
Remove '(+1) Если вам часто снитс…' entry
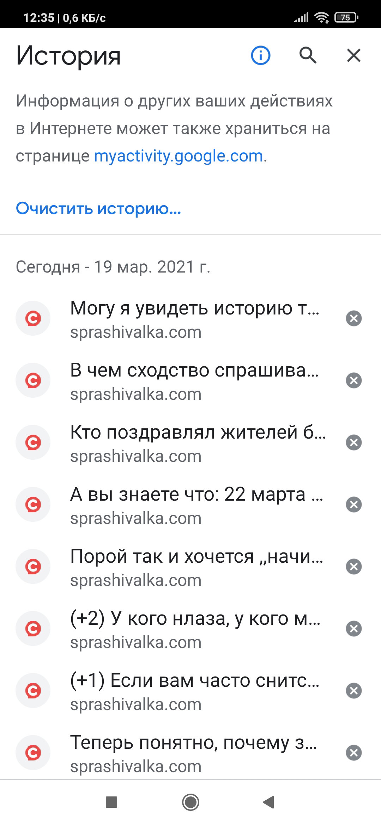(354, 691)
